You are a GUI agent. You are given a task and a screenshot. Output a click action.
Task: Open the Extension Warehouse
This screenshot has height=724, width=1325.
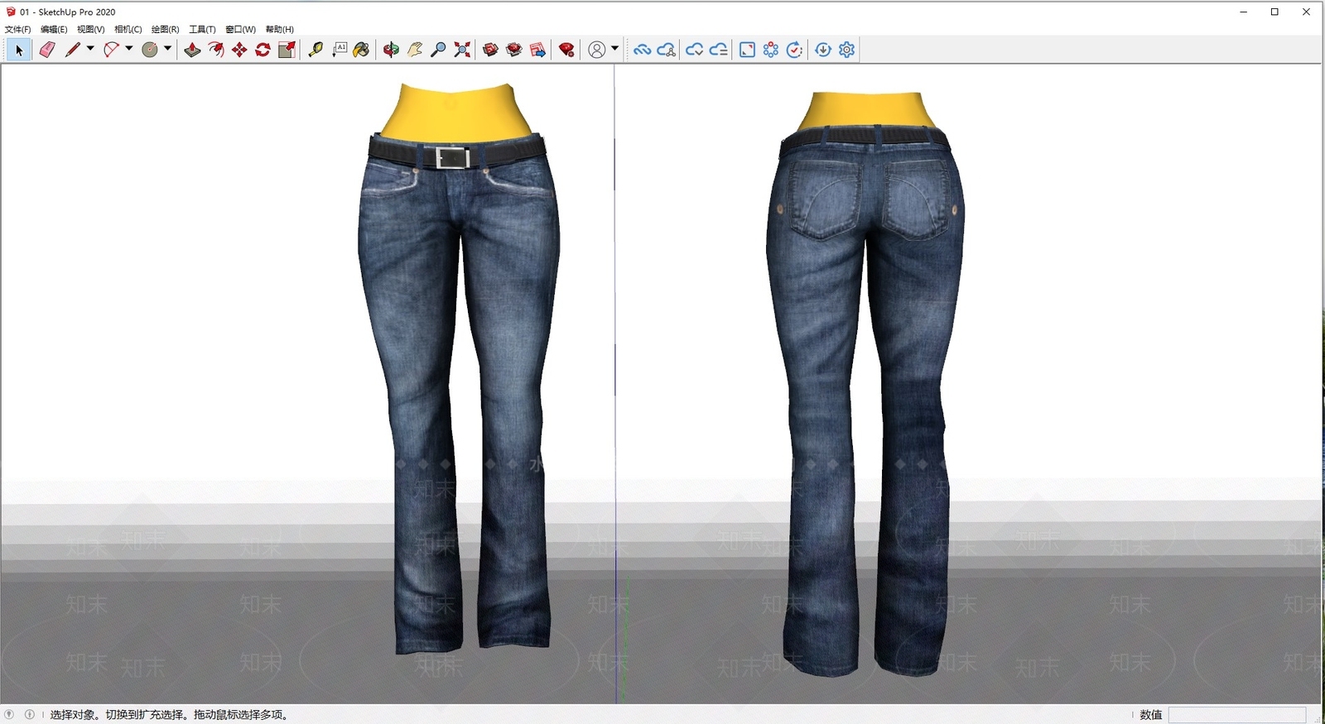tap(514, 50)
